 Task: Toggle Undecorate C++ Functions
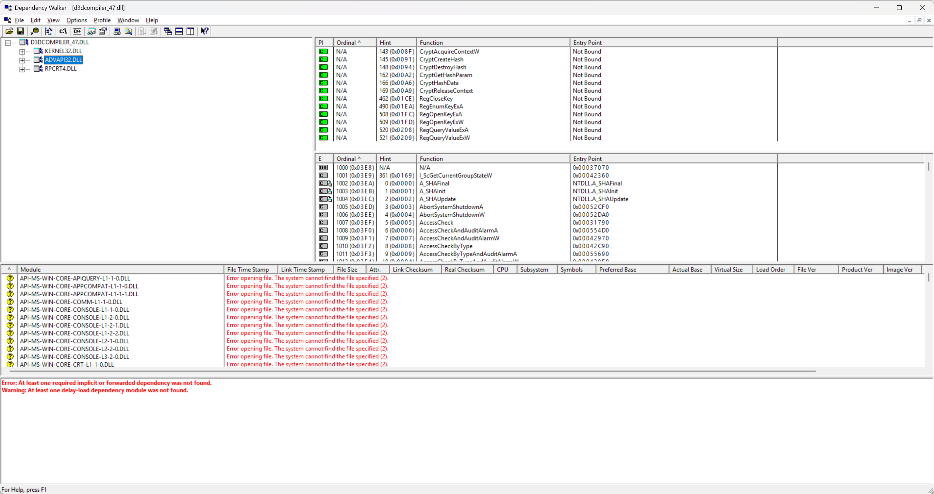[77, 31]
